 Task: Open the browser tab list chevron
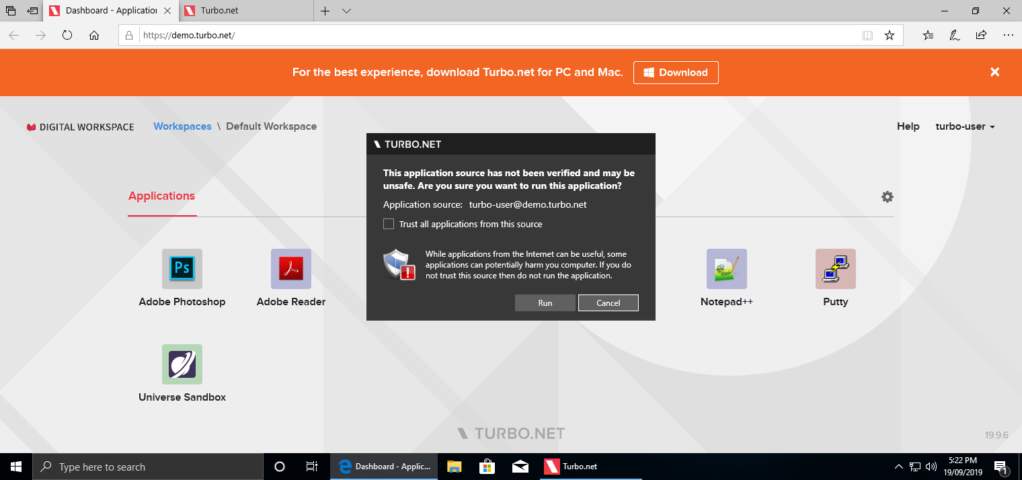(346, 11)
